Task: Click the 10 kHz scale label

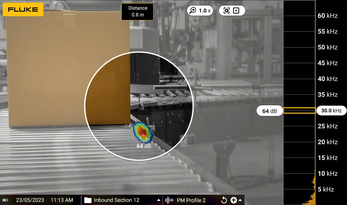Action: click(327, 173)
